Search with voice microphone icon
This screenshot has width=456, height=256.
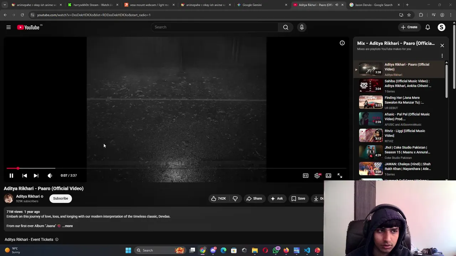tap(302, 27)
